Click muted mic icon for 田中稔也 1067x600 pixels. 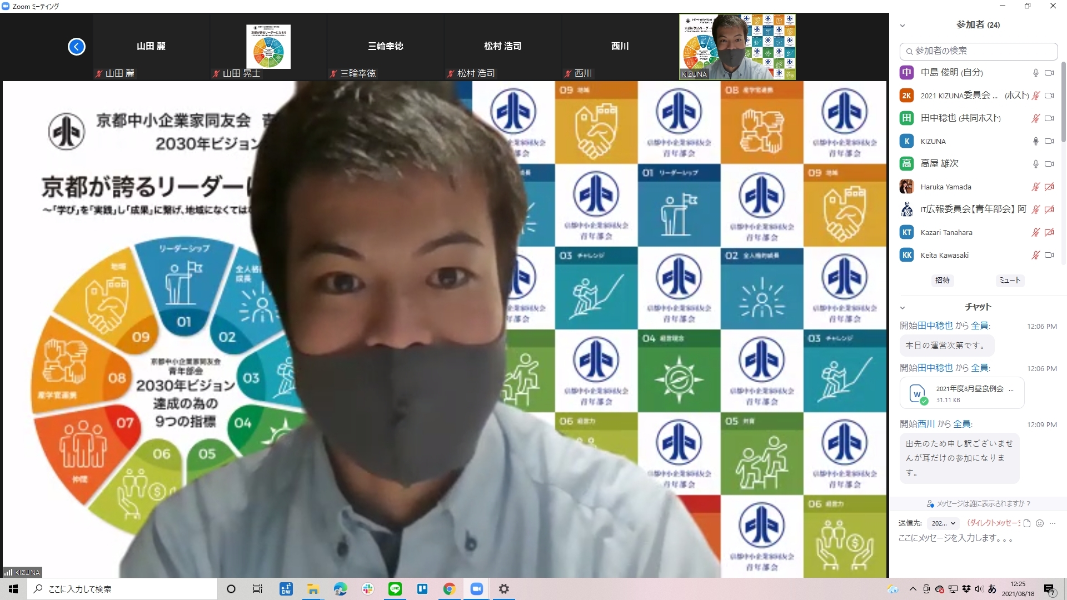pos(1036,118)
